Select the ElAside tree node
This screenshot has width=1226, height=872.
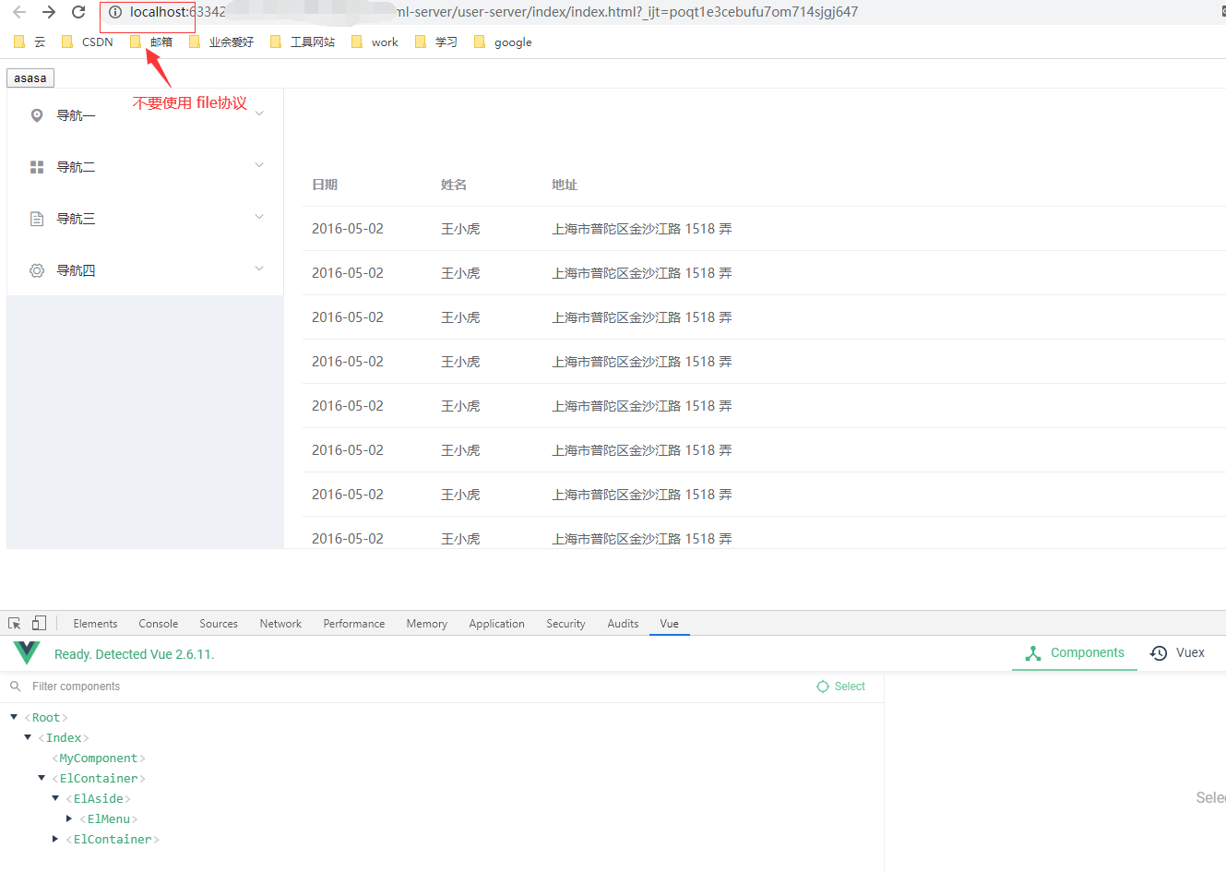click(99, 798)
